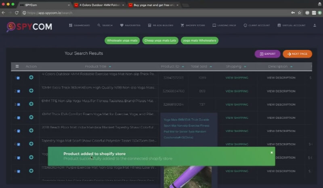Toggle checkbox for row 4 product

[x=19, y=118]
